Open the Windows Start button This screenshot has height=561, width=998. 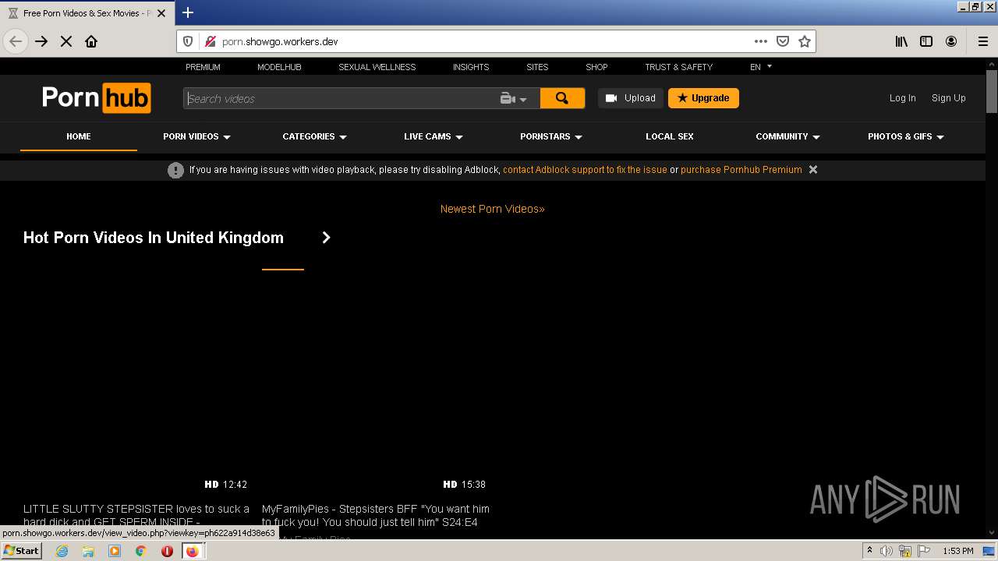pyautogui.click(x=21, y=551)
